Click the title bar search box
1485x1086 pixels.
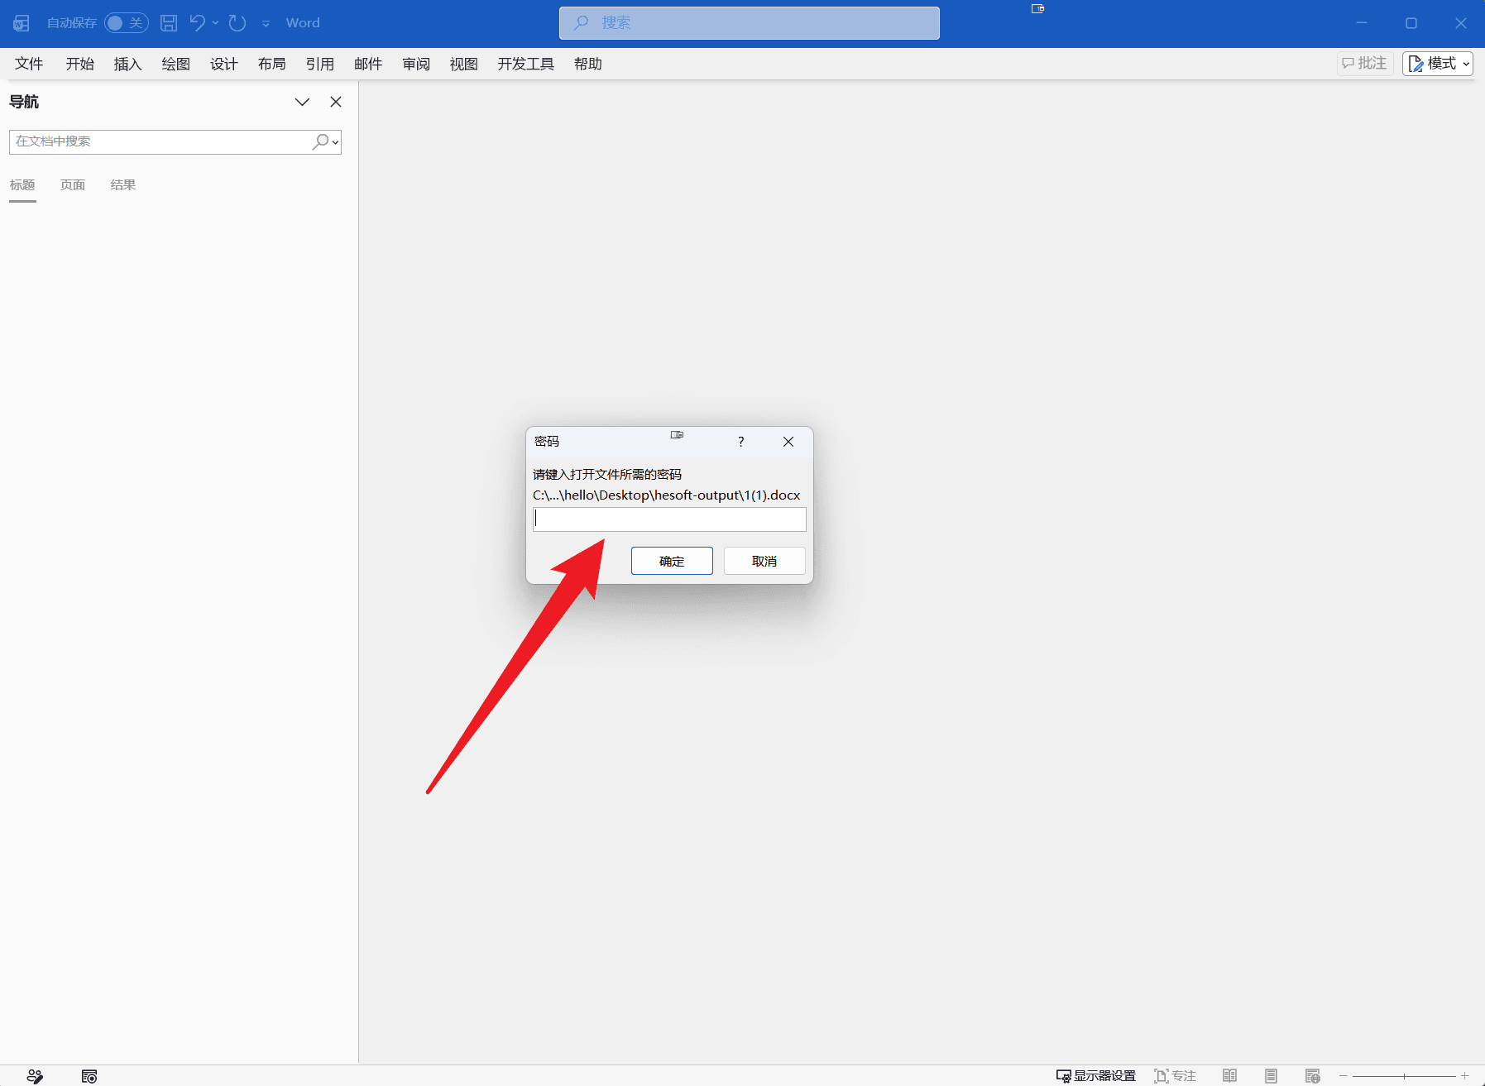[750, 23]
